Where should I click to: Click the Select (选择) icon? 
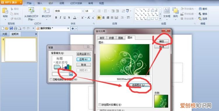coord(200,19)
